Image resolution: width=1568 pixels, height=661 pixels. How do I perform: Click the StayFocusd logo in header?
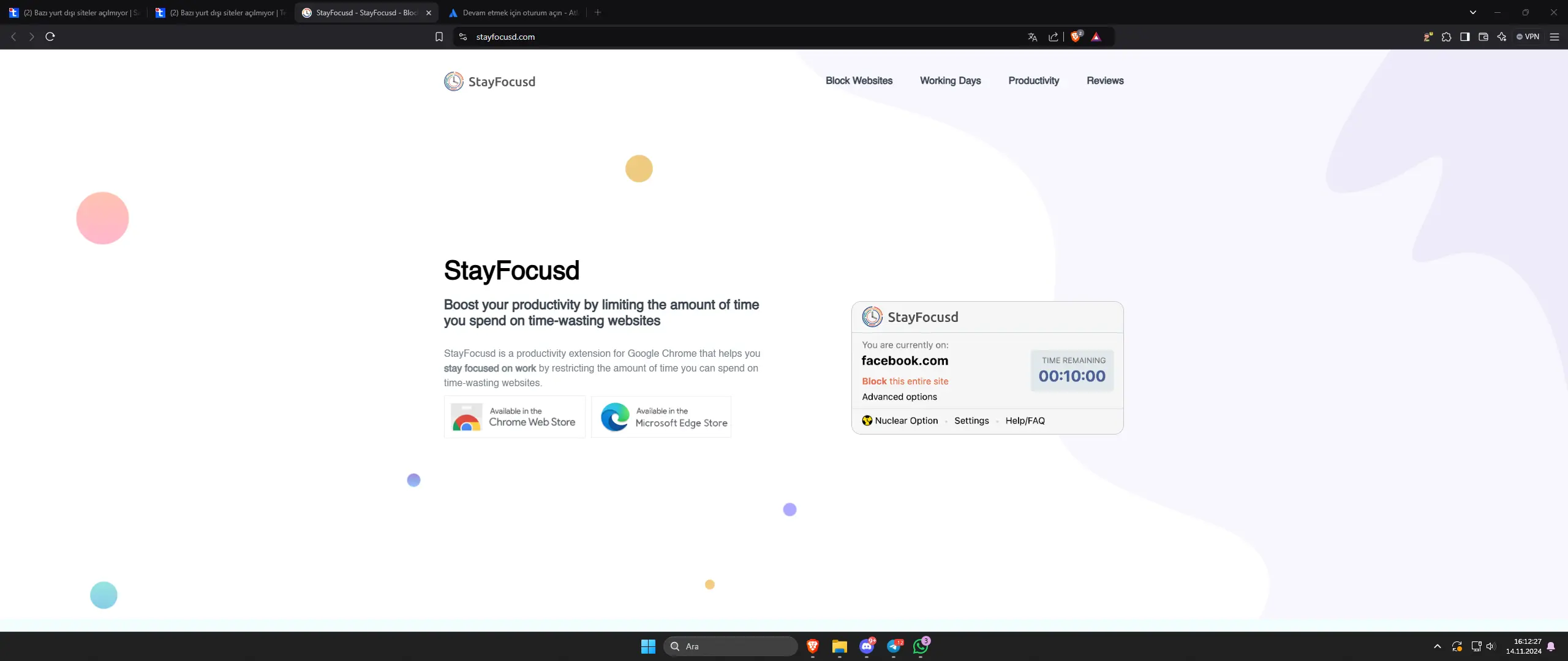point(489,81)
